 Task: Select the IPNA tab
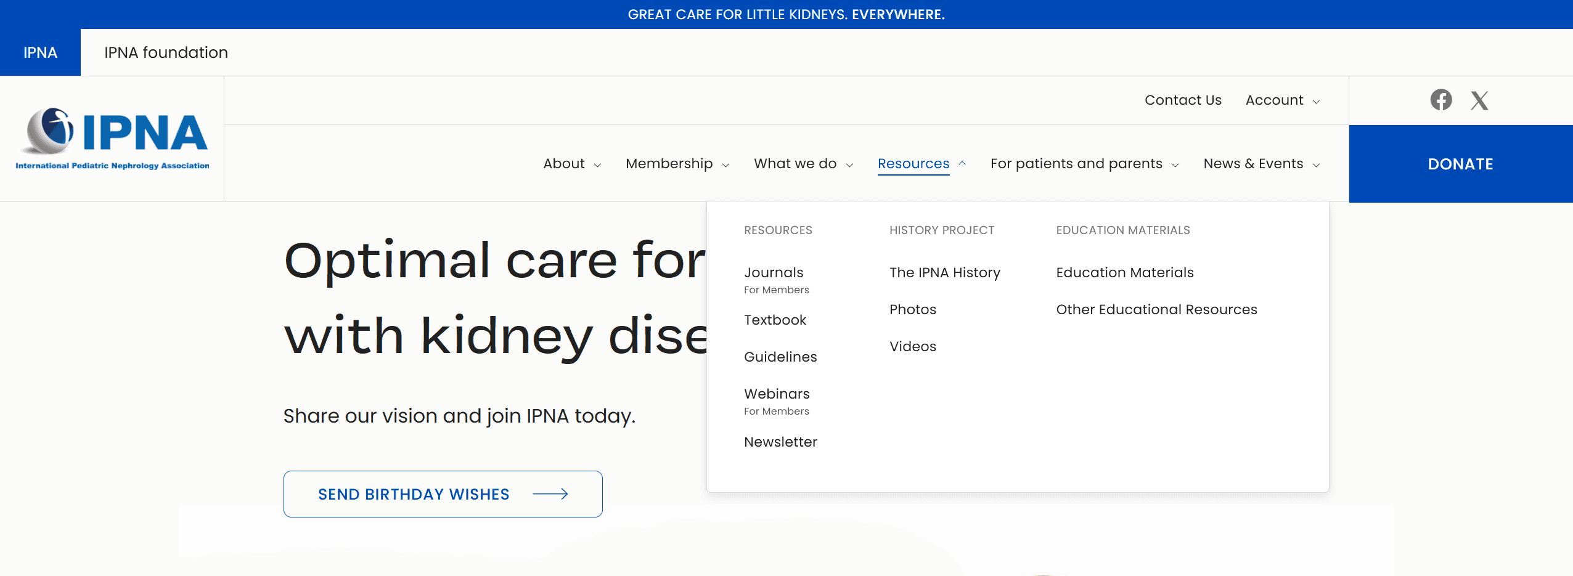pos(40,52)
